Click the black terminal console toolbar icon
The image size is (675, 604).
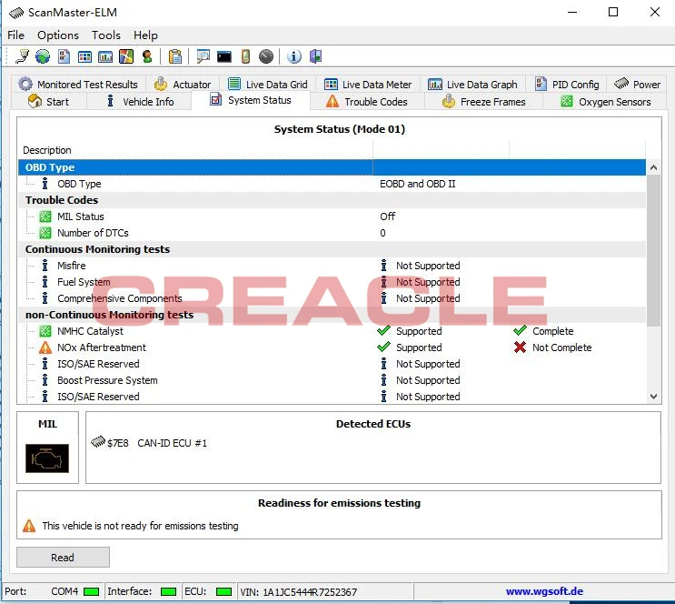tap(224, 56)
